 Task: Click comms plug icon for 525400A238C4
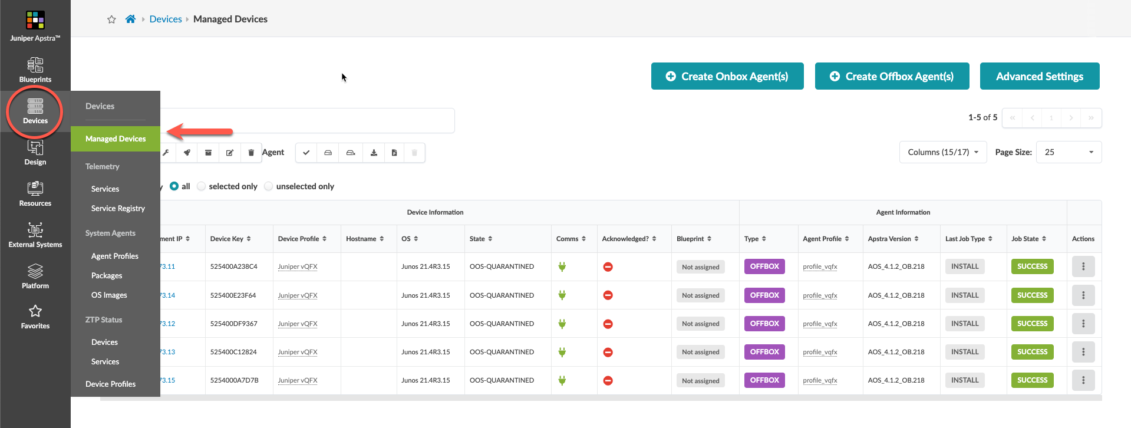point(562,266)
